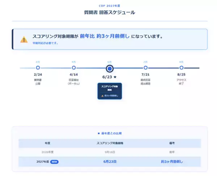This screenshot has height=176, width=217.
Task: Click the CDP 2027年度 label at the top
Action: tap(110, 6)
